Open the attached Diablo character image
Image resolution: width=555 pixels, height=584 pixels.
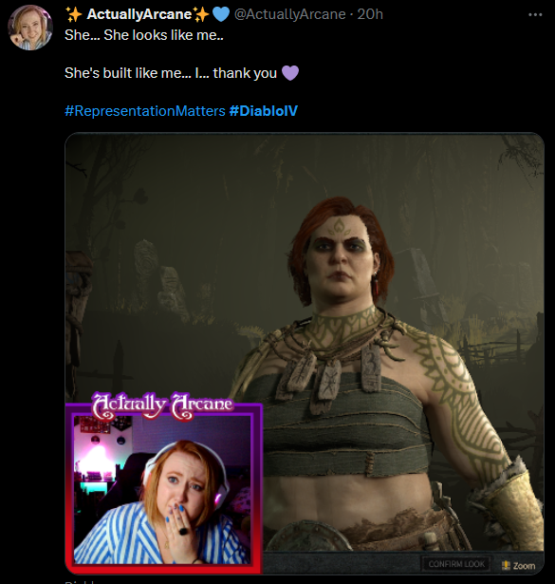tap(305, 353)
